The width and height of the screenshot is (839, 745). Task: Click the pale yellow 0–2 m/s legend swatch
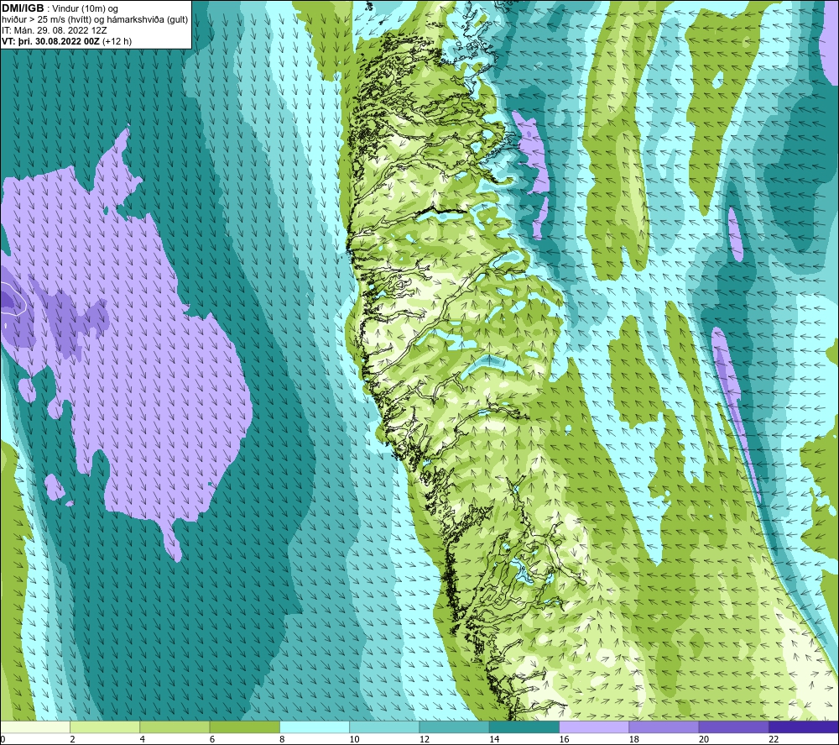tap(34, 727)
